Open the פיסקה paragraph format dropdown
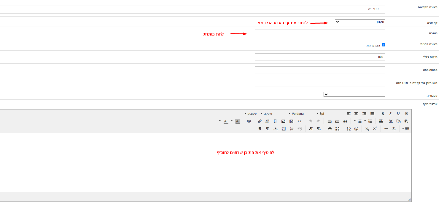444x208 pixels. pyautogui.click(x=266, y=114)
